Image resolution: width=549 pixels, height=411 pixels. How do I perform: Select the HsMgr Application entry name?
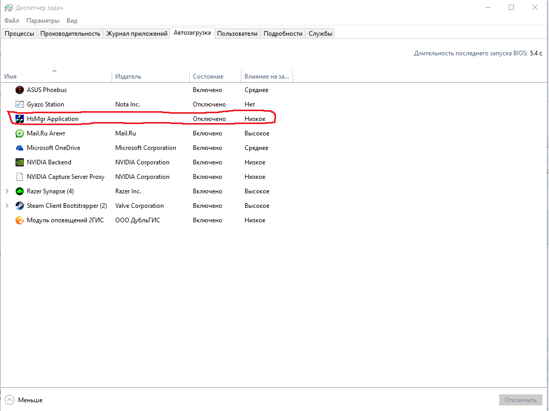(53, 119)
